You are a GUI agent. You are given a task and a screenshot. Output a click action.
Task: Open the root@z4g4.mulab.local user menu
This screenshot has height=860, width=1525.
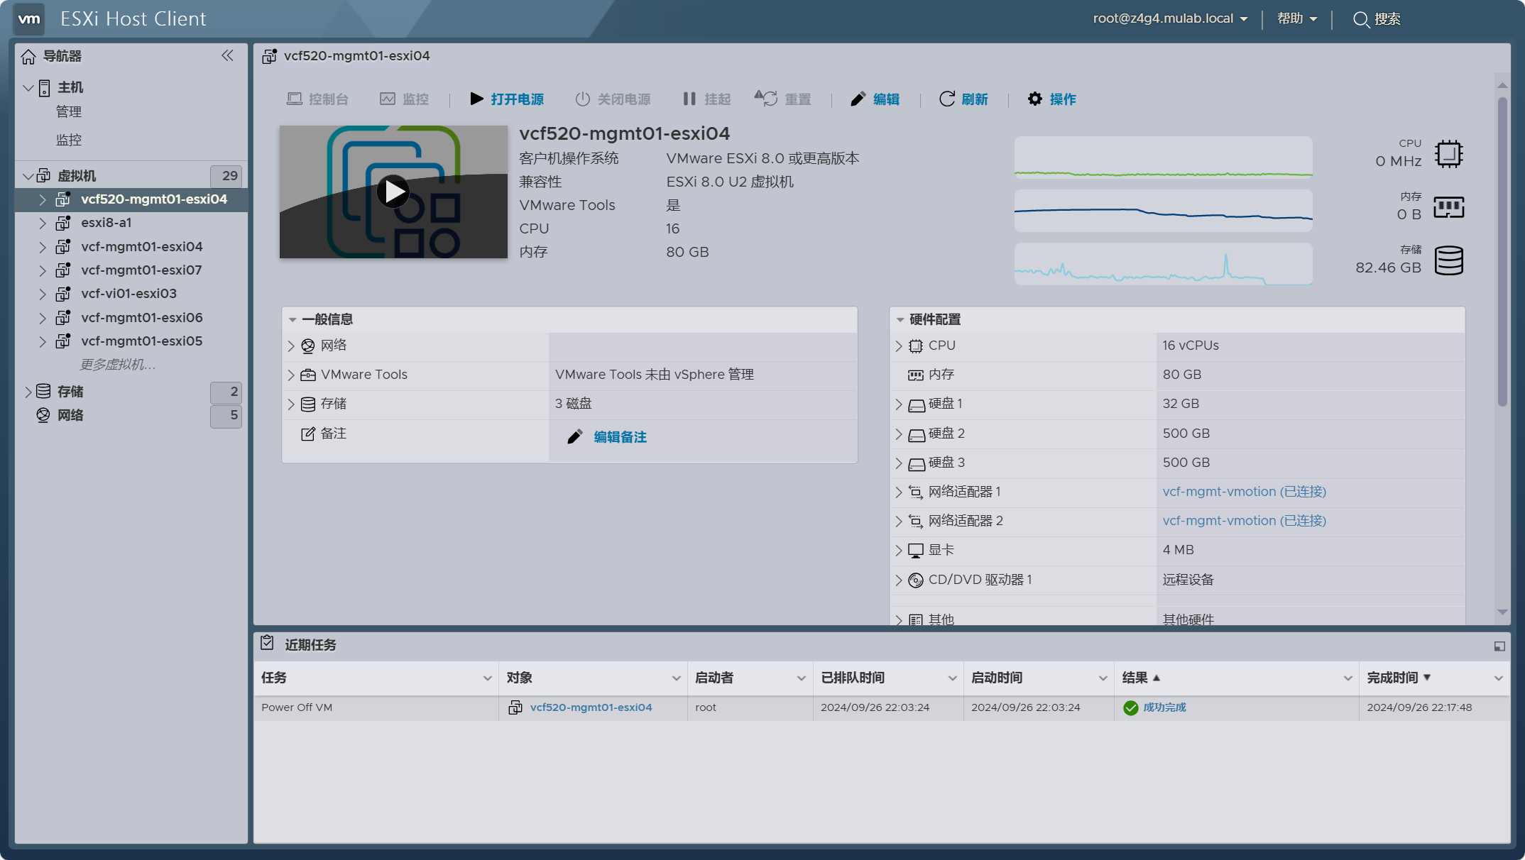(x=1170, y=18)
